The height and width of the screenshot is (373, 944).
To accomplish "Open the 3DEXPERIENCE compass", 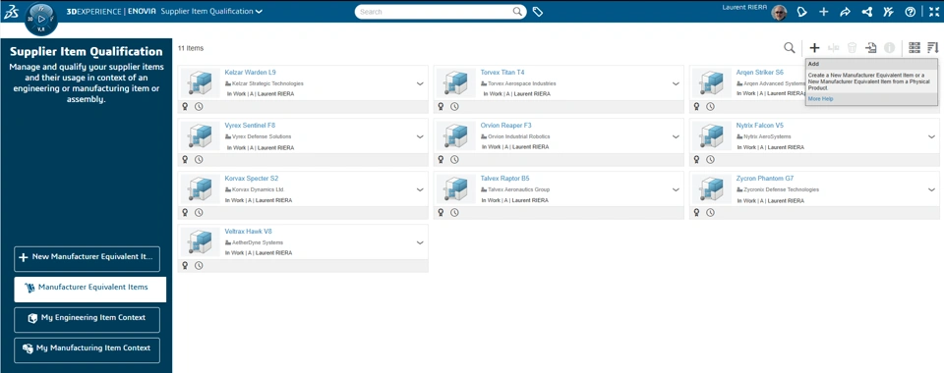I will (x=41, y=20).
